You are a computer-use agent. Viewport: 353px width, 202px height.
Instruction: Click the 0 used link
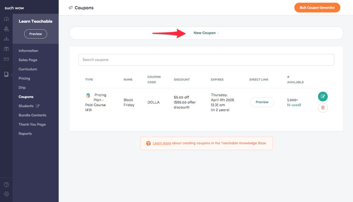(294, 105)
